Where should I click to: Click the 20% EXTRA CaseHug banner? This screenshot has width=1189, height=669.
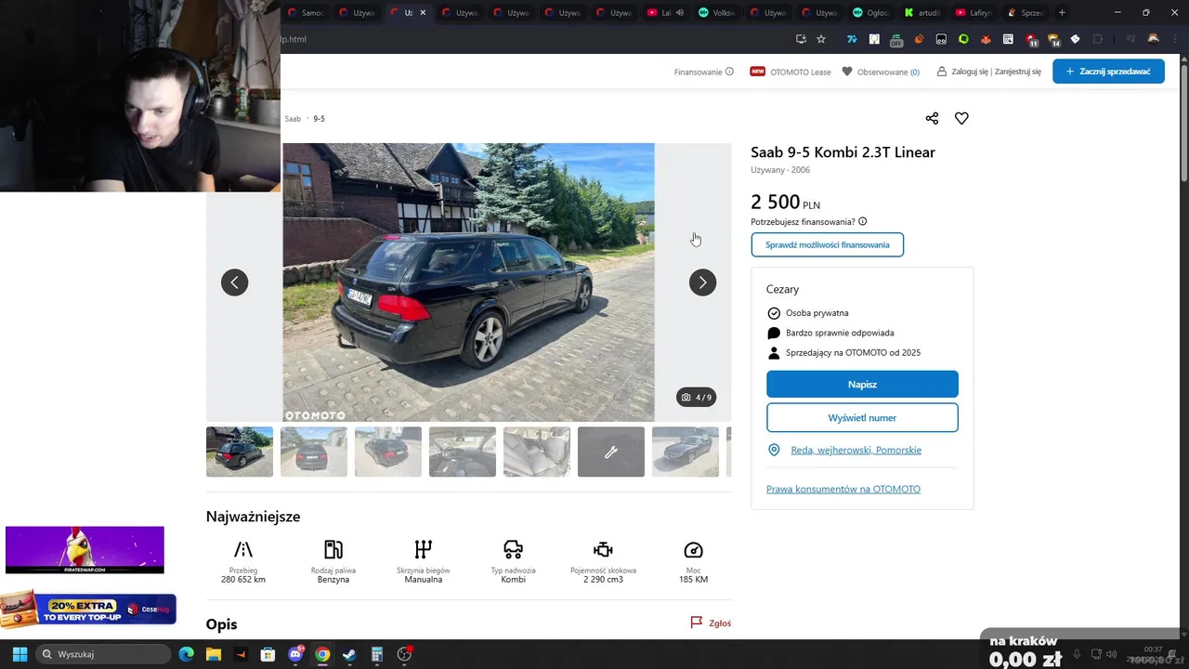pyautogui.click(x=88, y=609)
